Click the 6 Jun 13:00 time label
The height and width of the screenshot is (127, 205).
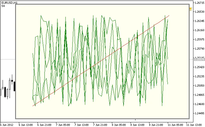pos(26,125)
